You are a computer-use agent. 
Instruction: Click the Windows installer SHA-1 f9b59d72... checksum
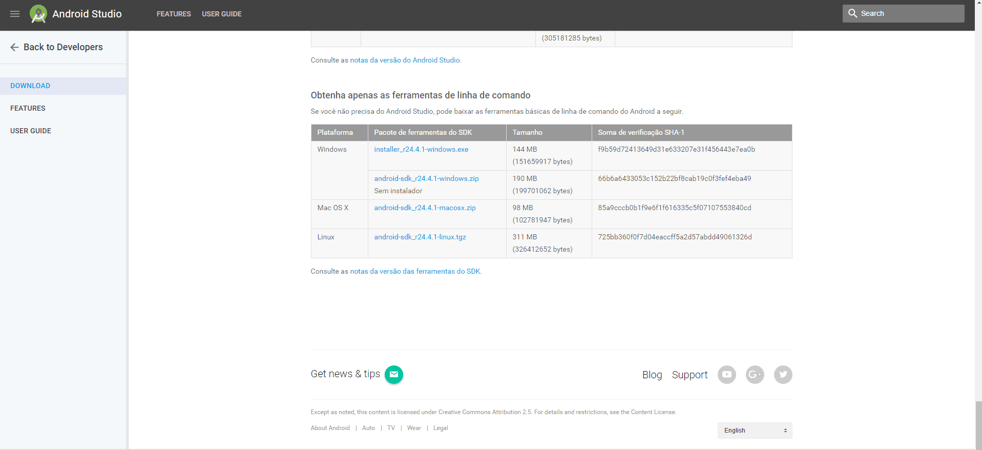[676, 149]
